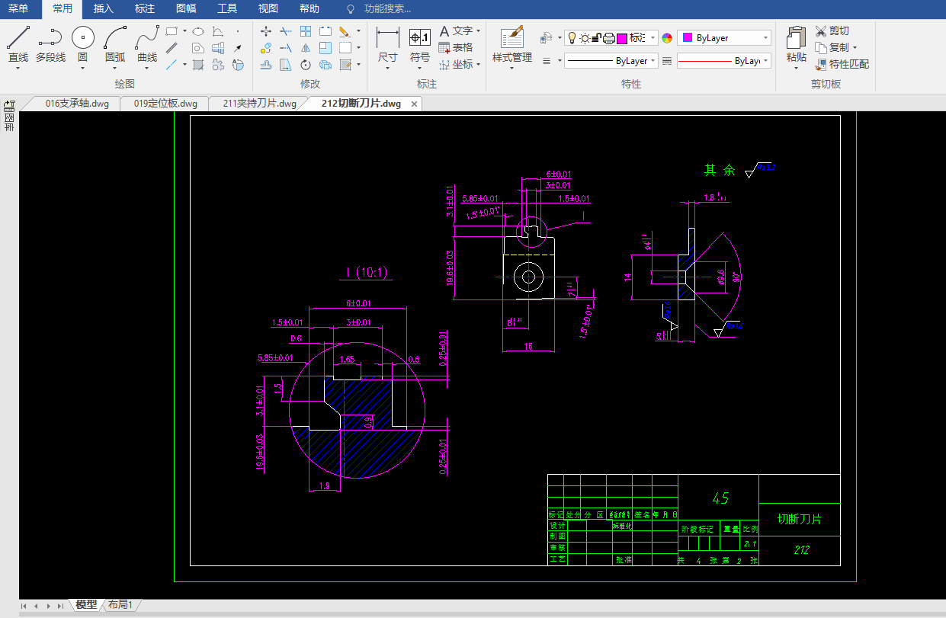This screenshot has width=946, height=618.
Task: Toggle the layer lightbulb on/off icon
Action: pos(572,38)
